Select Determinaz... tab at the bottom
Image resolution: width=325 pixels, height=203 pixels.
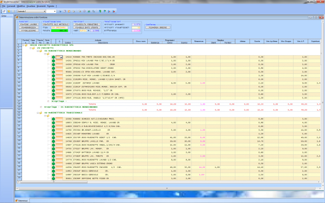(x=22, y=201)
